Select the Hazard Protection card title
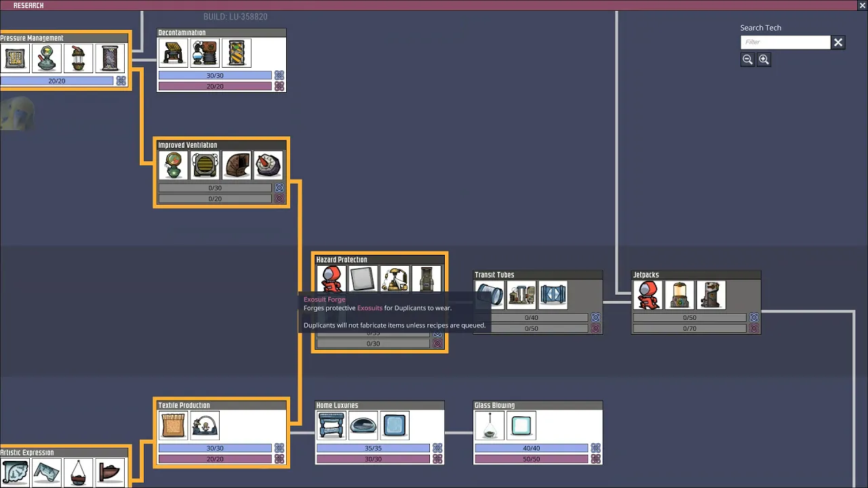This screenshot has width=868, height=488. point(342,260)
